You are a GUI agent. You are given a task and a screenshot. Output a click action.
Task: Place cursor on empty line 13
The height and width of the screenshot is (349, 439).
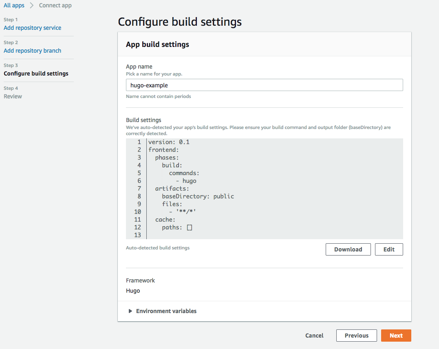click(204, 235)
